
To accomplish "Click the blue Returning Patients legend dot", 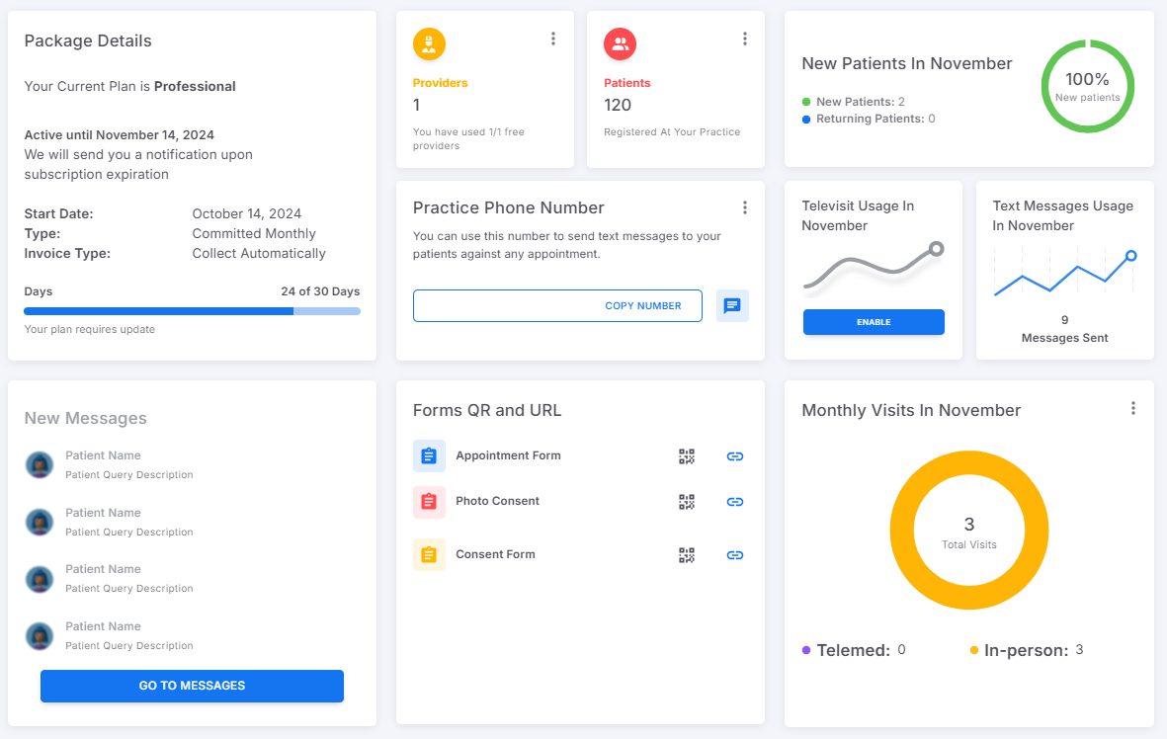I will (806, 120).
